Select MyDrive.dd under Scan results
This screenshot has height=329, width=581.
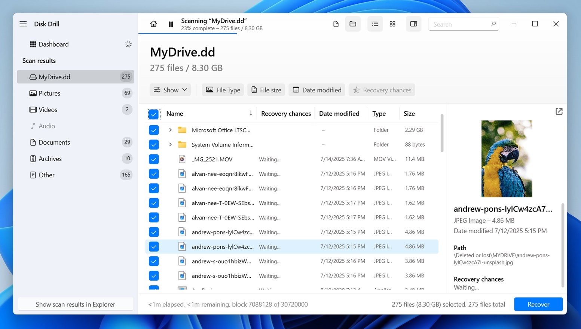[x=76, y=77]
